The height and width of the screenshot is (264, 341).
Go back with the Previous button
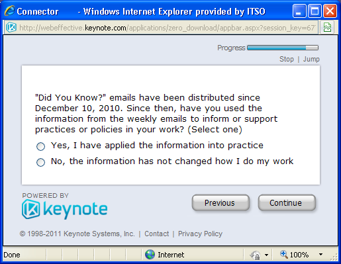coord(220,202)
